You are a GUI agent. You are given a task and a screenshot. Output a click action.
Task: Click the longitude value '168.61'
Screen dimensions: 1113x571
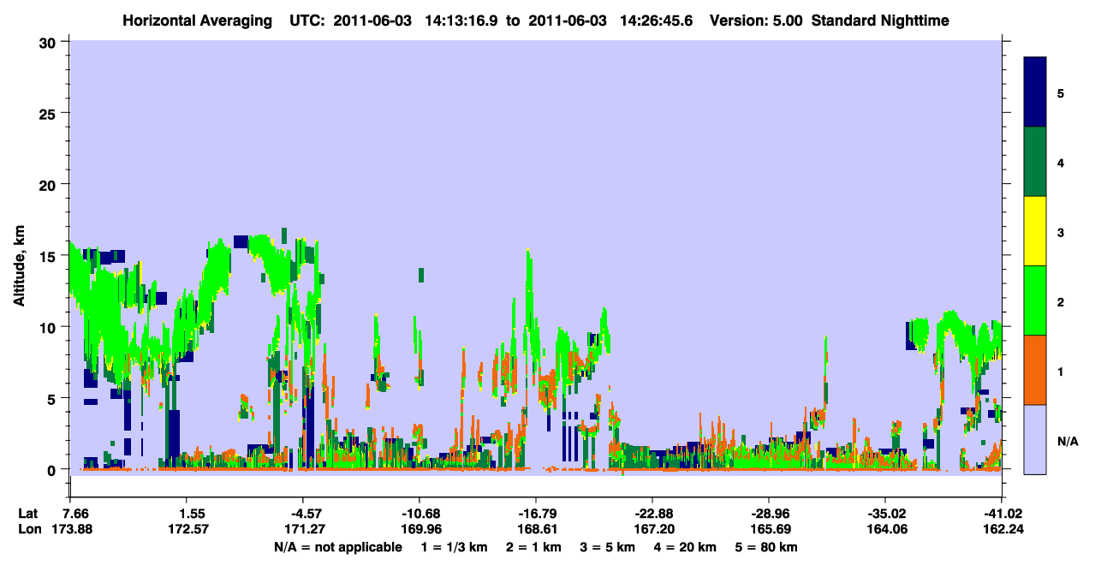tap(536, 529)
